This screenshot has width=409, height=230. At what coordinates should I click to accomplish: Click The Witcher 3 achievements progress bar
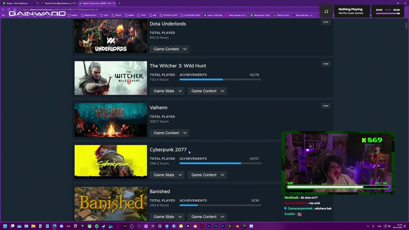(x=220, y=79)
